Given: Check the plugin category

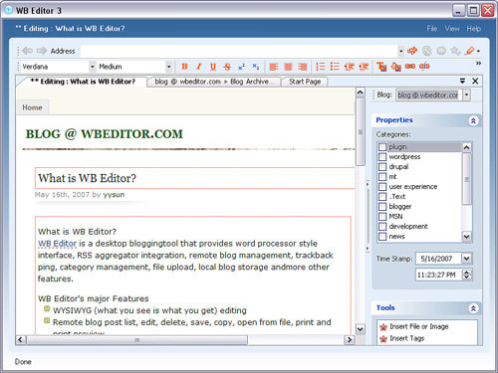Looking at the screenshot, I should tap(382, 147).
